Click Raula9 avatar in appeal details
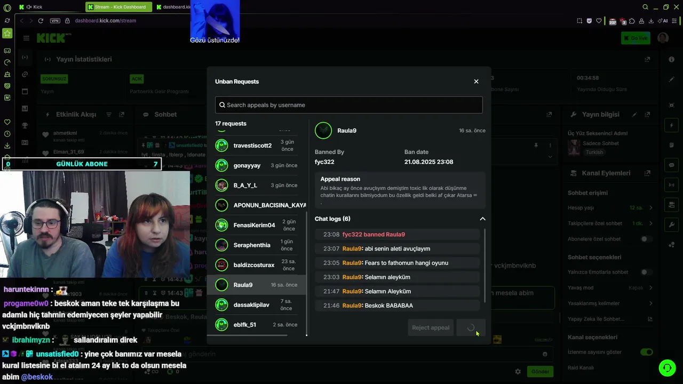This screenshot has height=384, width=683. pos(323,131)
